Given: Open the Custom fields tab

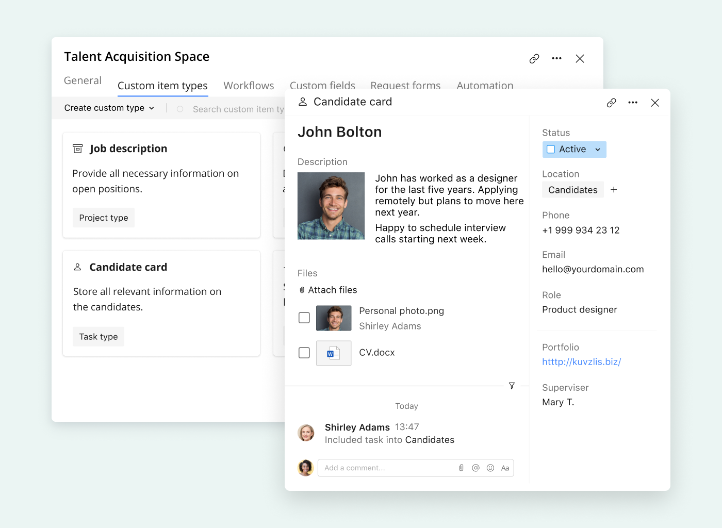Looking at the screenshot, I should click(x=322, y=85).
